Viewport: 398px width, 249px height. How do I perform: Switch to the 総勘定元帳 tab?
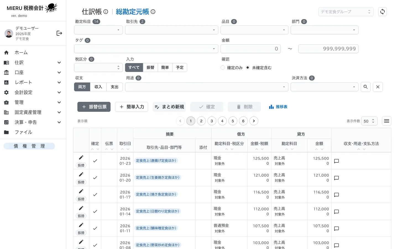click(132, 12)
